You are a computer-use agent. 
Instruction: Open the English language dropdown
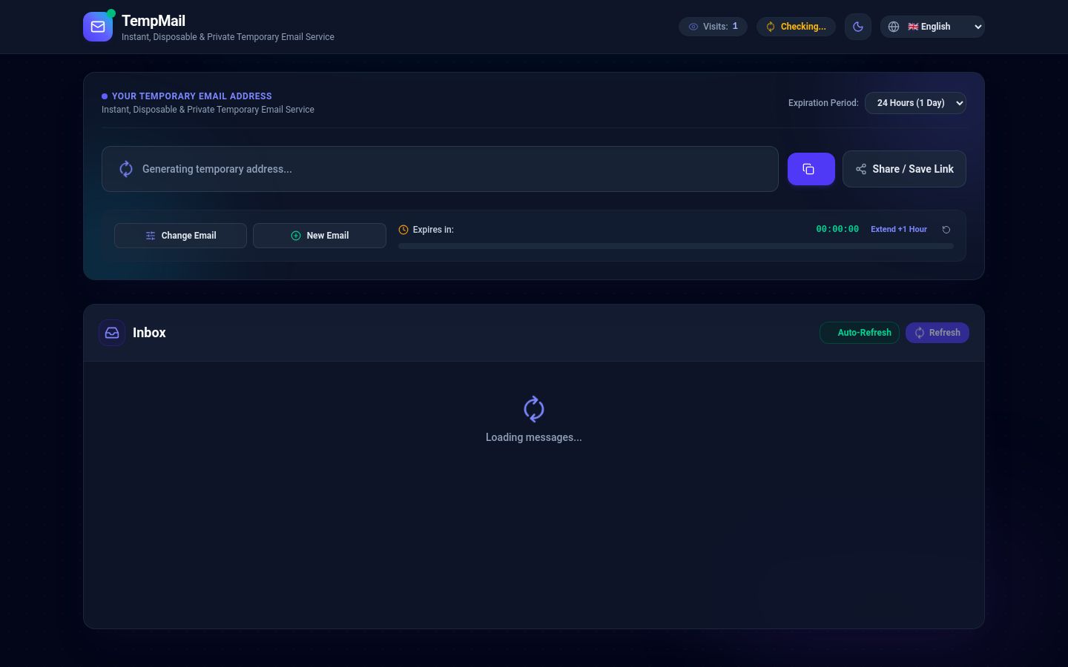932,27
